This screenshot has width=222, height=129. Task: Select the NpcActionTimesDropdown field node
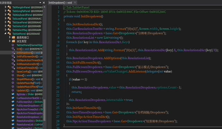point(29,113)
